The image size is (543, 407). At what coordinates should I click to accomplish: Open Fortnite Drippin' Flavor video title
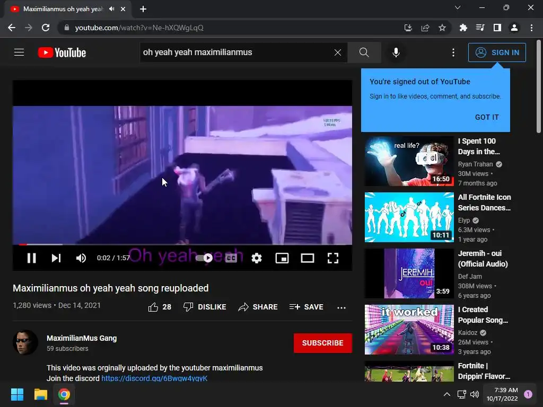[x=484, y=370]
